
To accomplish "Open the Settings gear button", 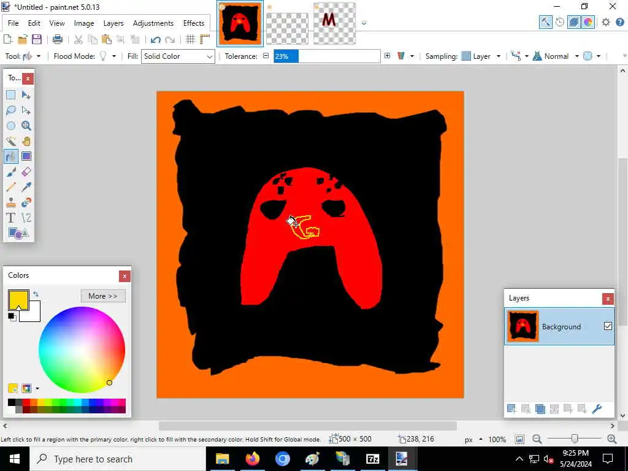I will (605, 22).
